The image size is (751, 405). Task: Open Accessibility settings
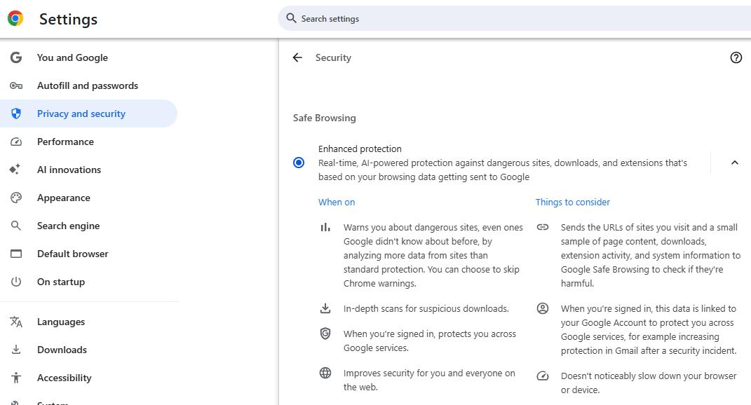[88, 378]
